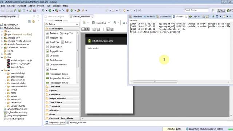The image size is (233, 131).
Task: Select the Medium Text widget in palette
Action: pyautogui.click(x=54, y=38)
